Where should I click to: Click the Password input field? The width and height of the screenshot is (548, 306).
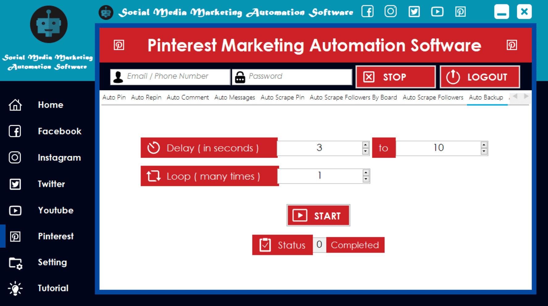click(x=292, y=77)
